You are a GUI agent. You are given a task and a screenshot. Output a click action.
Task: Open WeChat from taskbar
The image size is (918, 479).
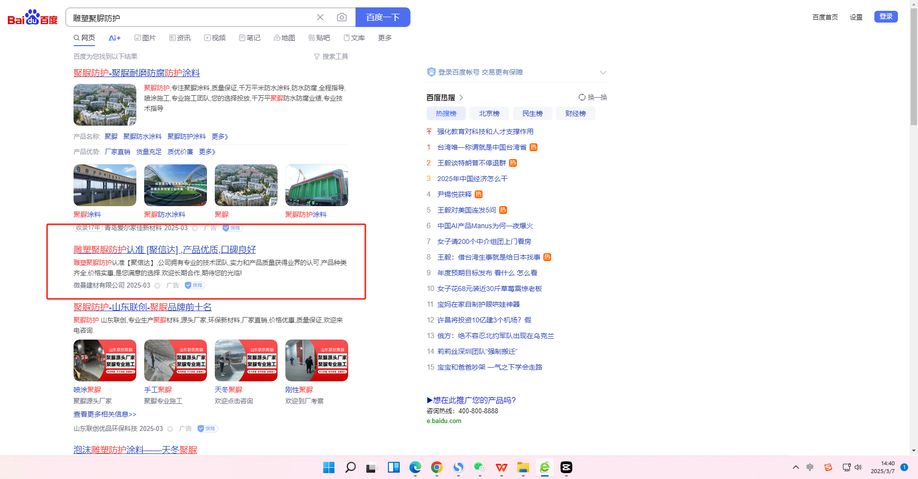(x=480, y=467)
